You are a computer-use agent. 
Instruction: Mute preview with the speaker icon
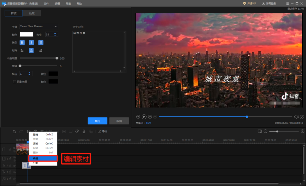[x=296, y=117]
